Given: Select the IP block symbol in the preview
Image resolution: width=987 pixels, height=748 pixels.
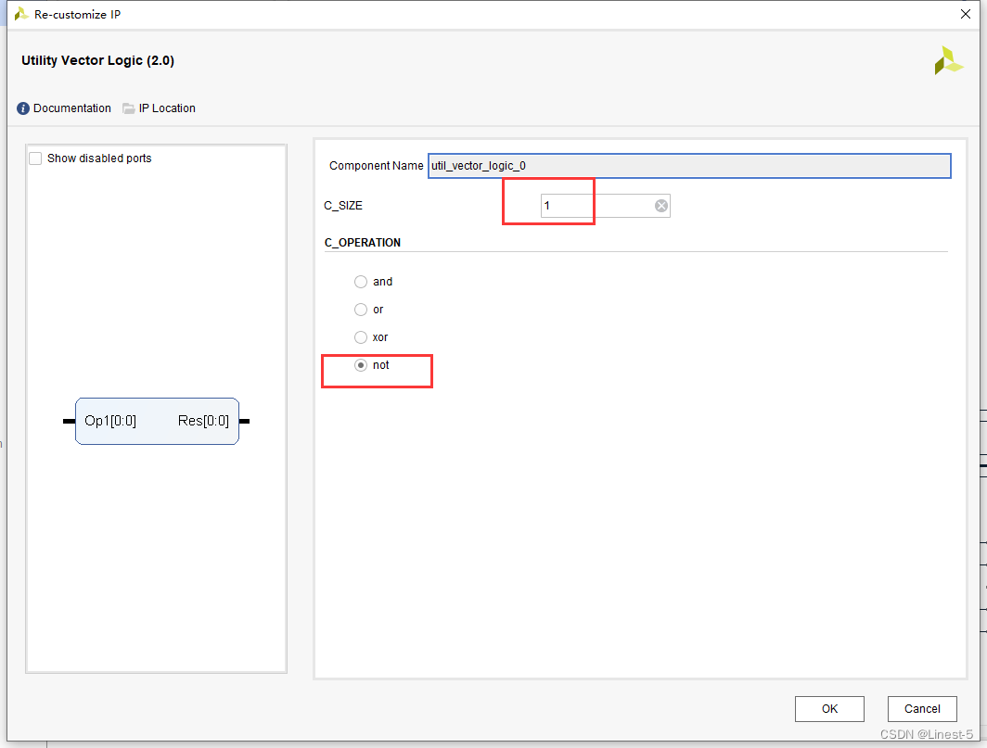Looking at the screenshot, I should point(157,422).
